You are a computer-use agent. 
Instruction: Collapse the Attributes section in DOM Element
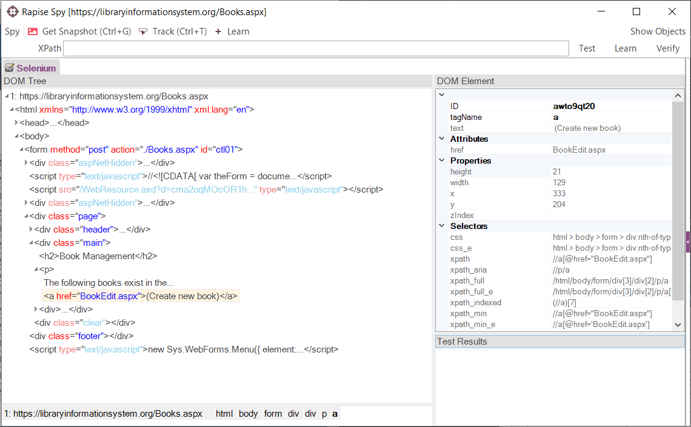click(441, 139)
